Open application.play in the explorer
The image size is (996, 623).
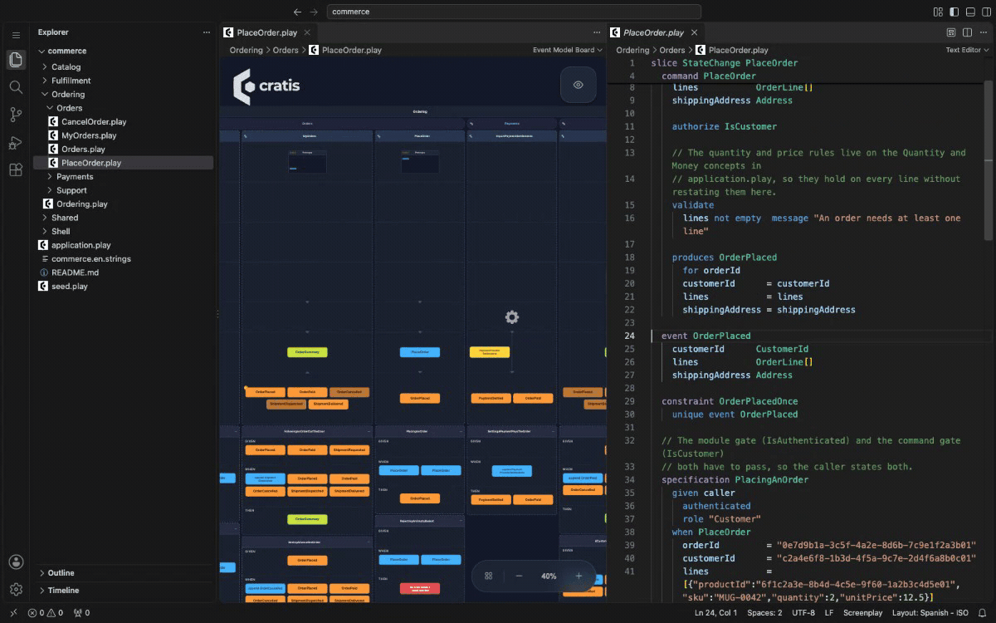(123, 245)
